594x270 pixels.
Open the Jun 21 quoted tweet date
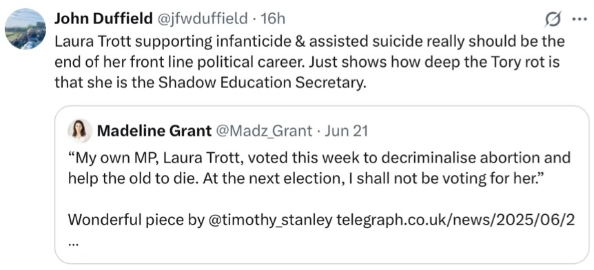tap(346, 131)
